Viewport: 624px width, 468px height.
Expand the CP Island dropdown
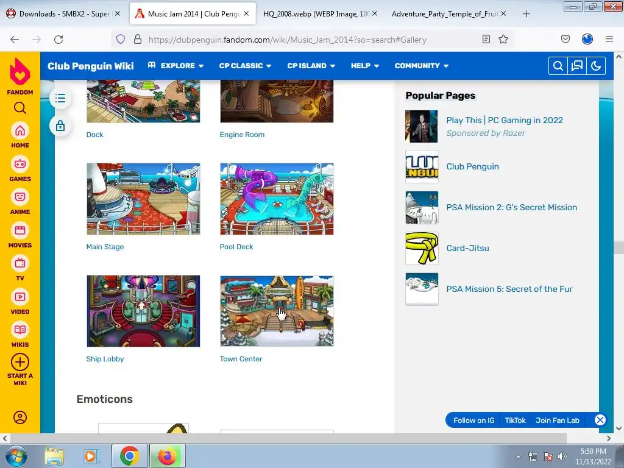311,66
